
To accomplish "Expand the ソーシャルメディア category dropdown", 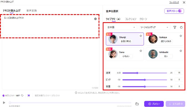I will (154, 27).
